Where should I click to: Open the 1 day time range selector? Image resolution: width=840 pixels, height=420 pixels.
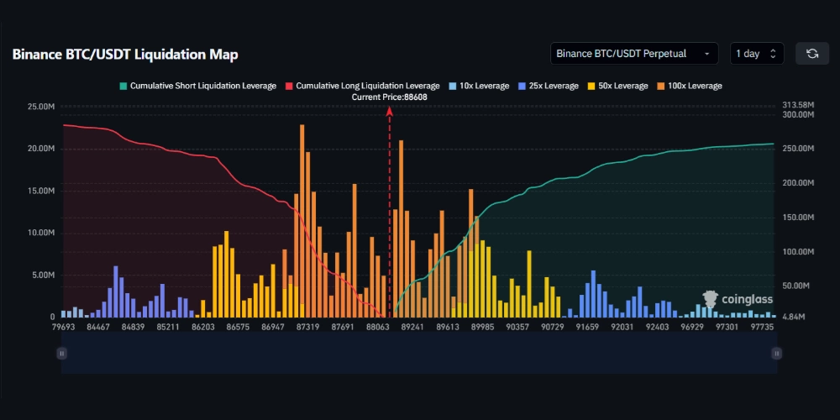coord(757,54)
